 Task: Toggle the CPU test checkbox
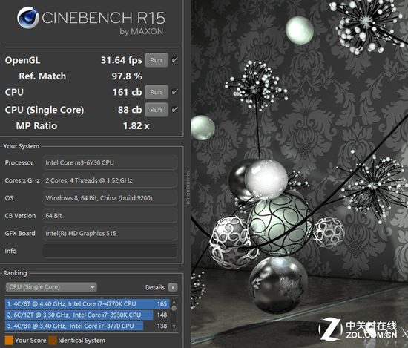coord(174,92)
